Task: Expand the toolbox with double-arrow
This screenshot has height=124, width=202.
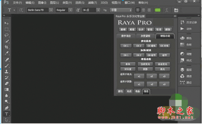Action: point(4,15)
